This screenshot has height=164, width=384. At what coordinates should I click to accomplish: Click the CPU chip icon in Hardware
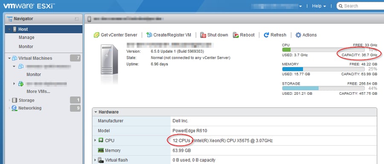pyautogui.click(x=101, y=140)
